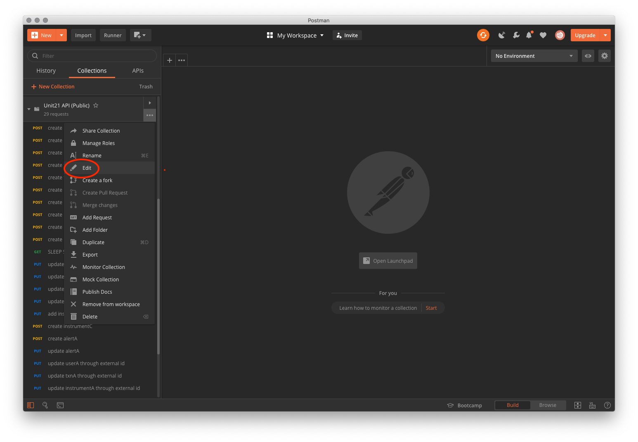638x442 pixels.
Task: Open collection three-dots options button
Action: click(150, 115)
